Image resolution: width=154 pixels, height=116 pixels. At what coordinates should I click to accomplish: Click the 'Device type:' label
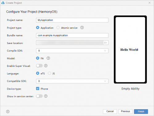14,89
